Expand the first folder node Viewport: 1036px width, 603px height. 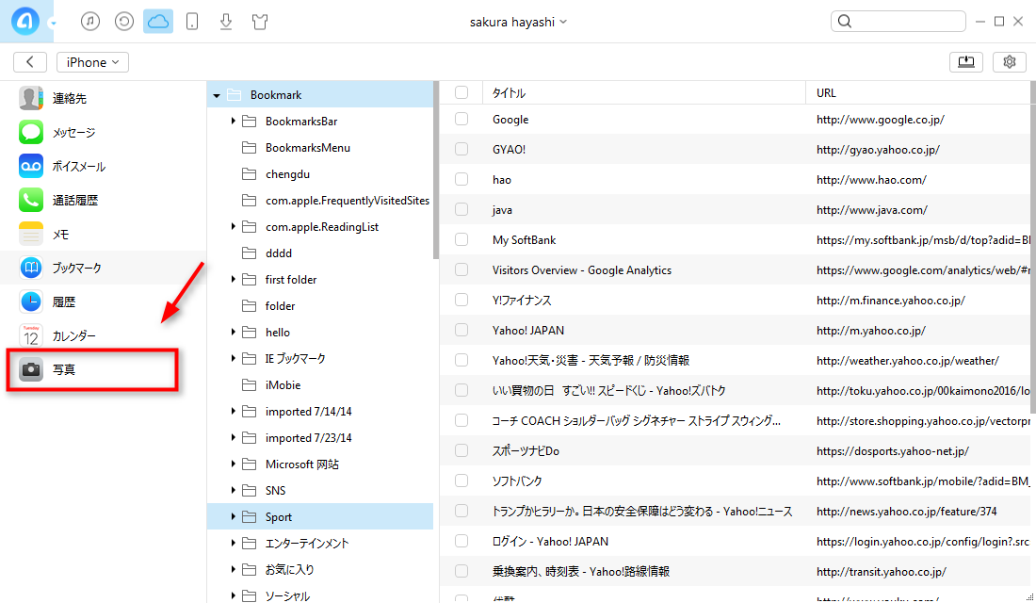click(x=233, y=280)
